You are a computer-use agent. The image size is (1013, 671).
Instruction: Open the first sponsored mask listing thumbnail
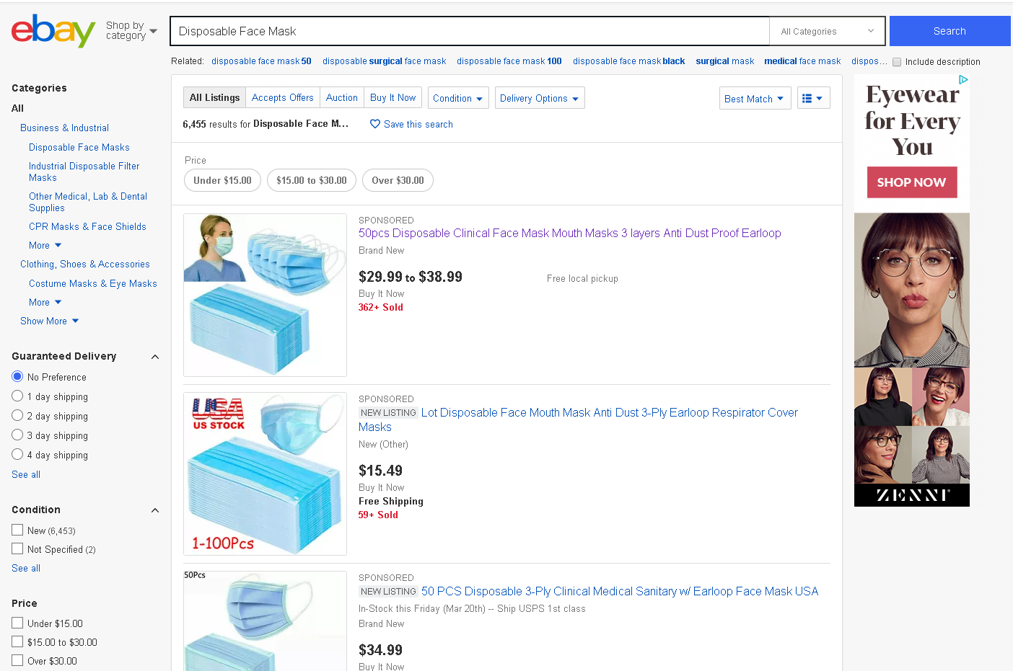pyautogui.click(x=265, y=295)
